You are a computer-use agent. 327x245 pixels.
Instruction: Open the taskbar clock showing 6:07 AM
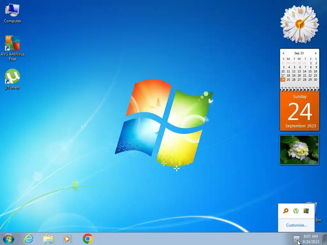tap(311, 239)
